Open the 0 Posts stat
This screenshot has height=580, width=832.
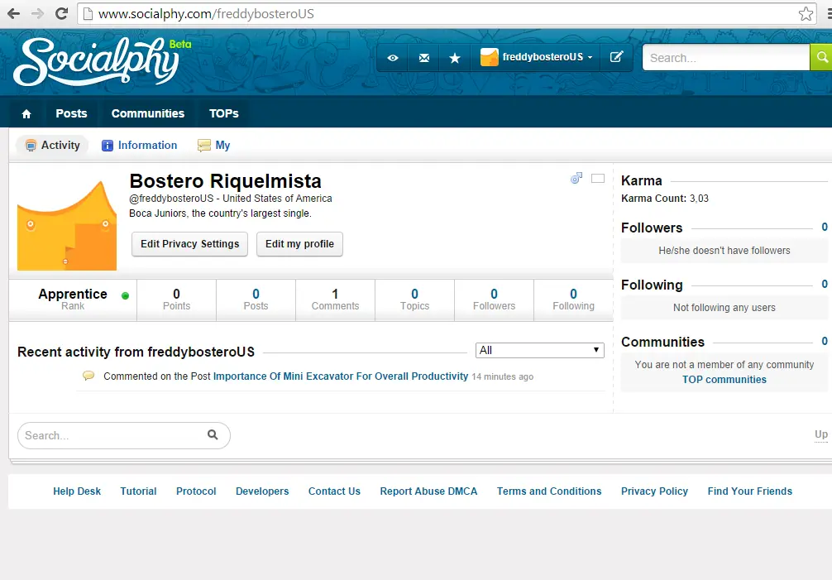click(256, 300)
